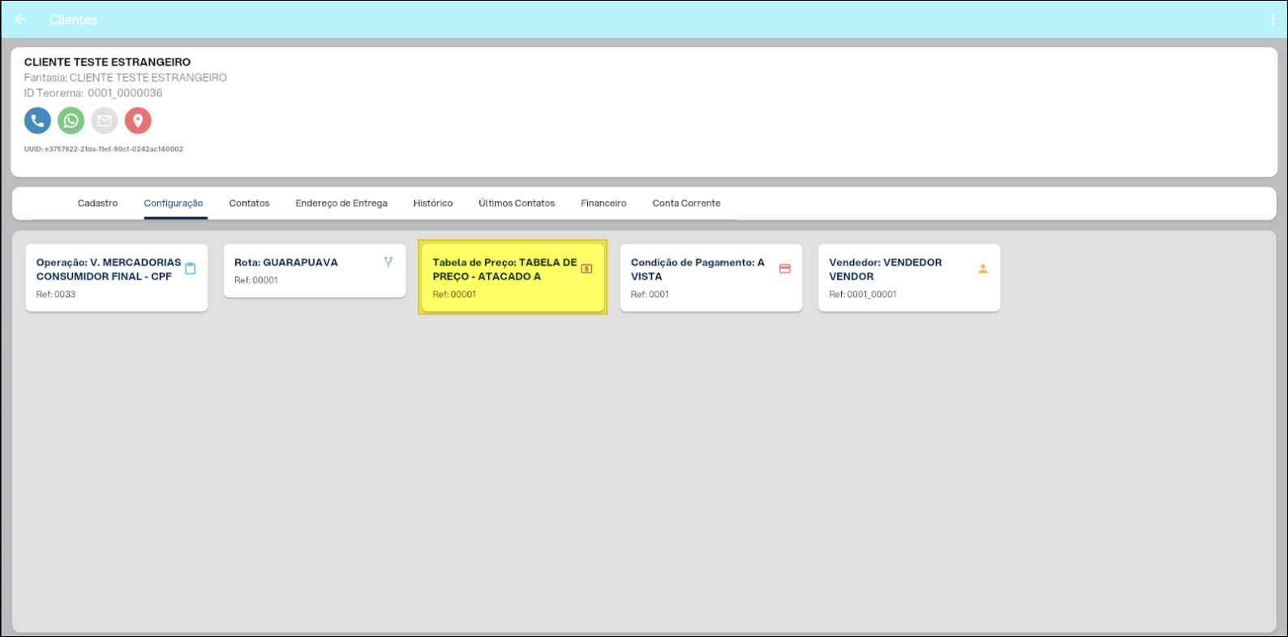Open the Conta Corrente tab
Viewport: 1288px width, 637px height.
point(686,203)
